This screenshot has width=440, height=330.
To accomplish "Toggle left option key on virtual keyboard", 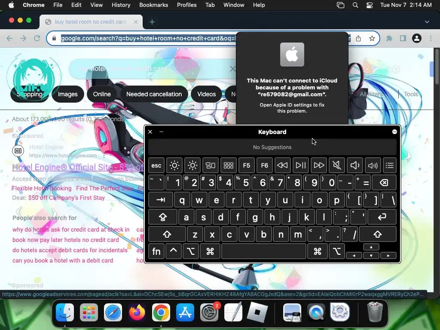I will point(190,251).
